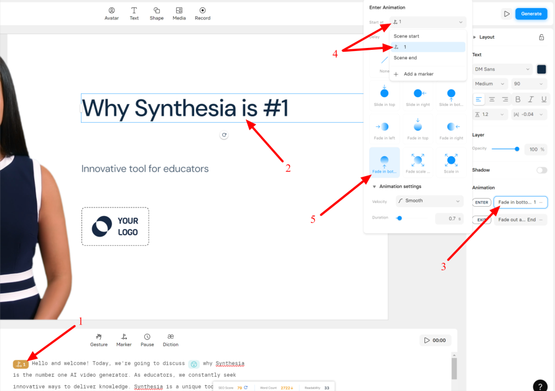Open the Shape tool
This screenshot has width=555, height=391.
pyautogui.click(x=156, y=13)
